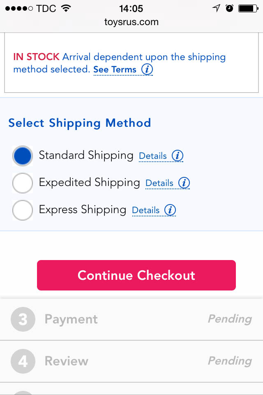
Task: Tap the toysrus.com address bar
Action: [x=131, y=22]
